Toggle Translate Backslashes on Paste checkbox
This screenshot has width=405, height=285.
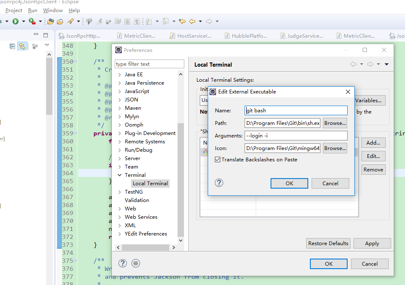tap(217, 159)
